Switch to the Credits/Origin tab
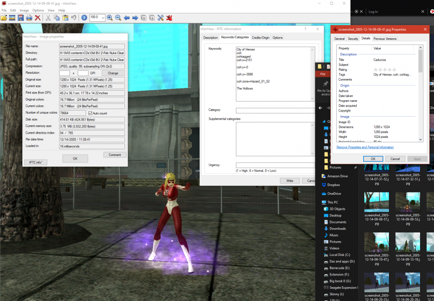Viewport: 434px width, 301px height. 260,38
